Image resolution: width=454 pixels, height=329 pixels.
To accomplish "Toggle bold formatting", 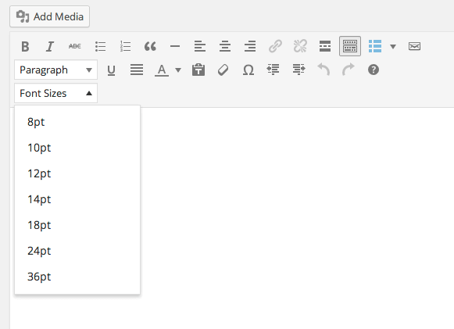I will tap(25, 46).
